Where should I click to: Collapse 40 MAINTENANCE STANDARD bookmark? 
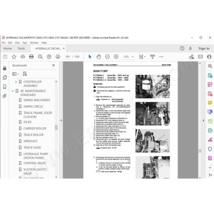click(x=13, y=91)
